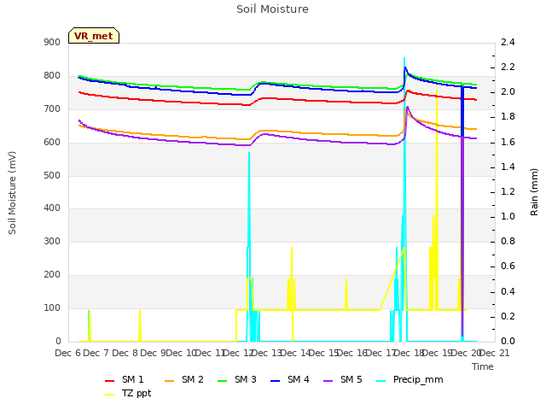The image size is (546, 410).
Task: Click the blue SM 4 legend swatch
Action: pyautogui.click(x=275, y=381)
